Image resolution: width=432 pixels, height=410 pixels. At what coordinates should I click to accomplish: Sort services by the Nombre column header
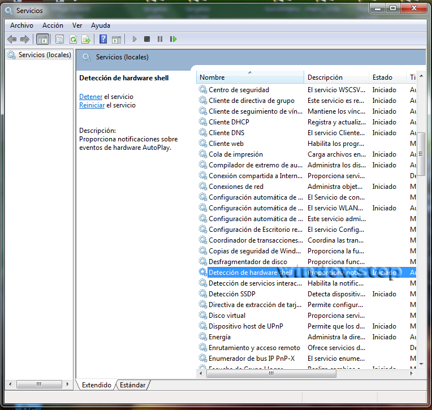point(250,77)
